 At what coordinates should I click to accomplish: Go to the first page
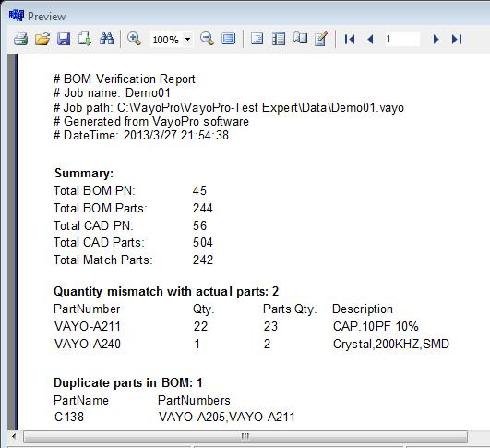[x=350, y=39]
